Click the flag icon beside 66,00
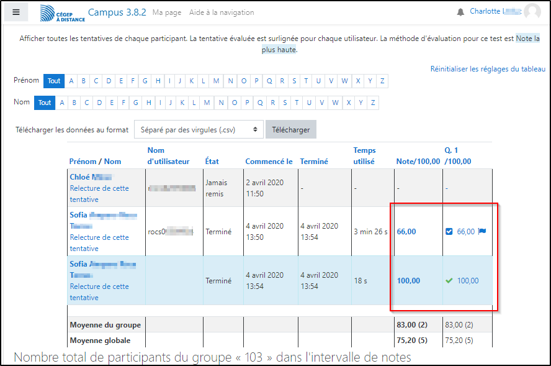This screenshot has width=551, height=366. [x=483, y=232]
